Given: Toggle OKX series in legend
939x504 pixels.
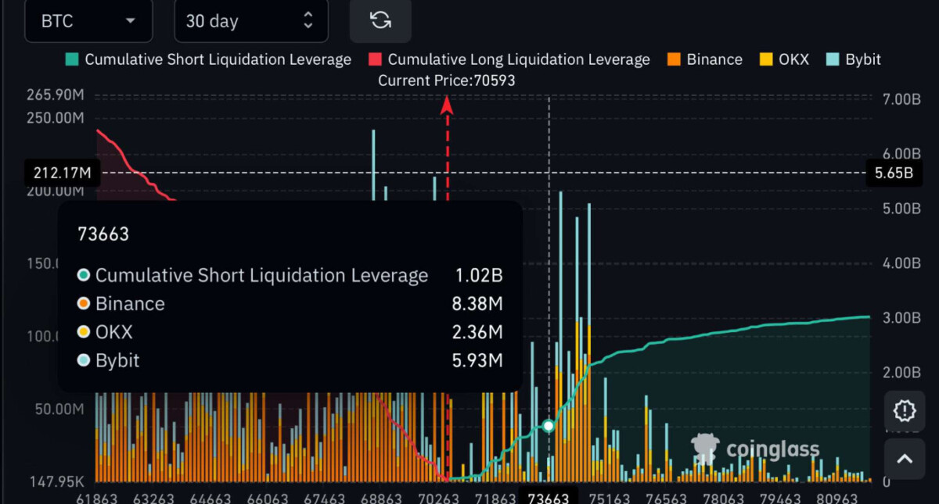Looking at the screenshot, I should point(784,59).
